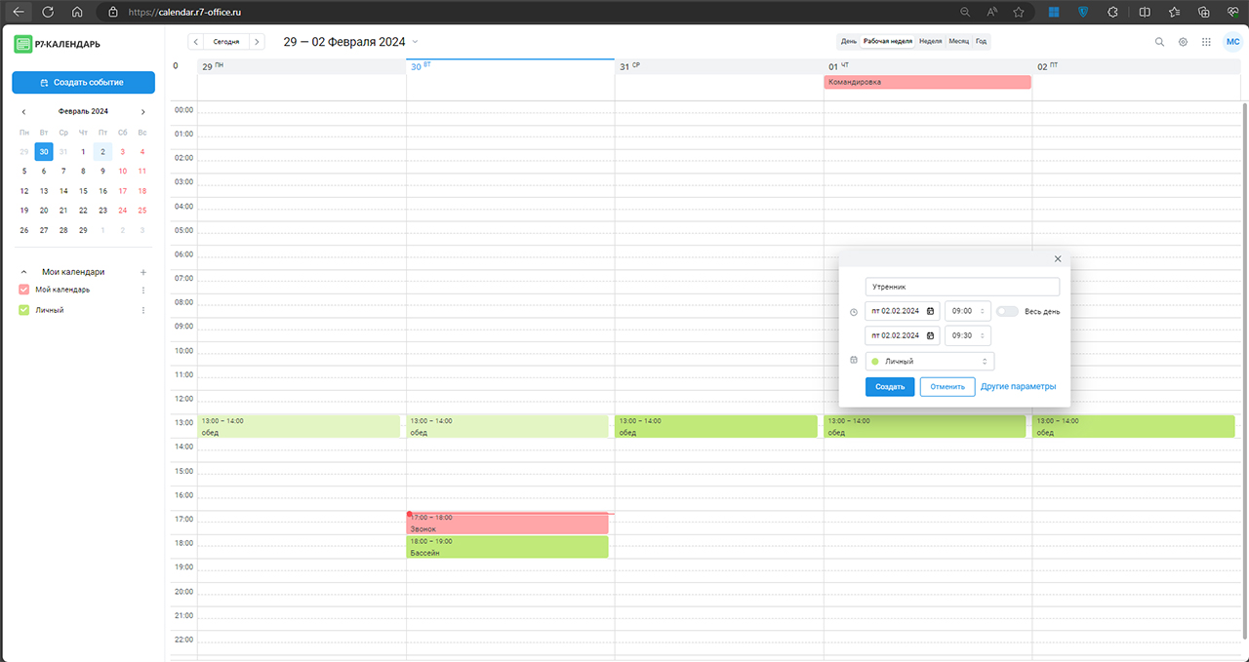Open calendar settings gear icon
The height and width of the screenshot is (662, 1249).
[1183, 42]
